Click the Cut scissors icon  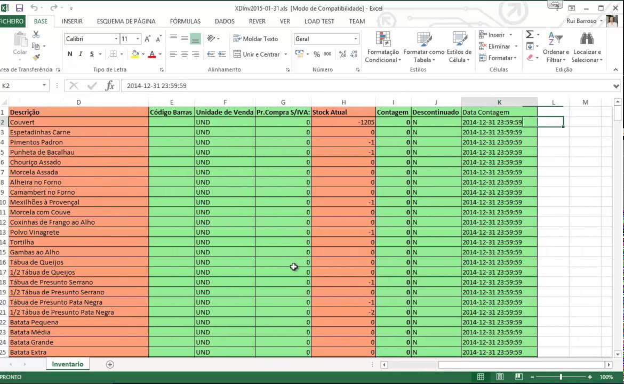coord(36,34)
